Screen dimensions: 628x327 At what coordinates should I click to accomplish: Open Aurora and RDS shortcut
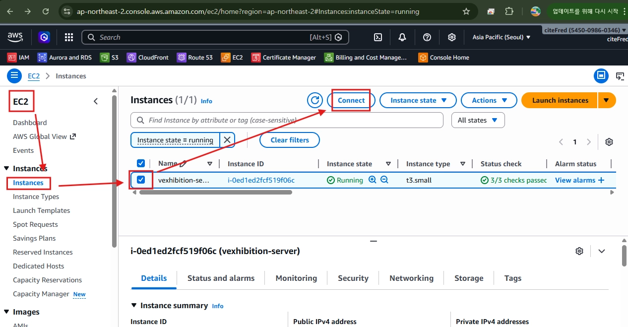[65, 58]
